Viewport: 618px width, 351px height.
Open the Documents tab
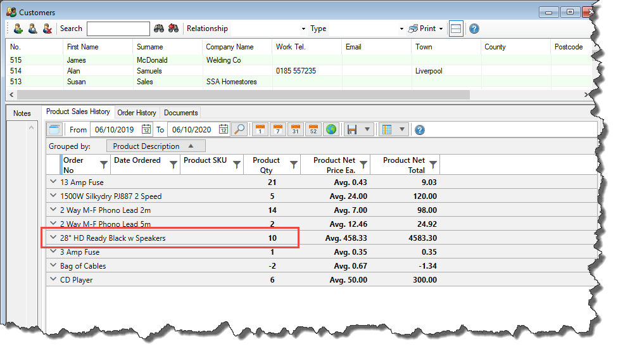point(181,113)
